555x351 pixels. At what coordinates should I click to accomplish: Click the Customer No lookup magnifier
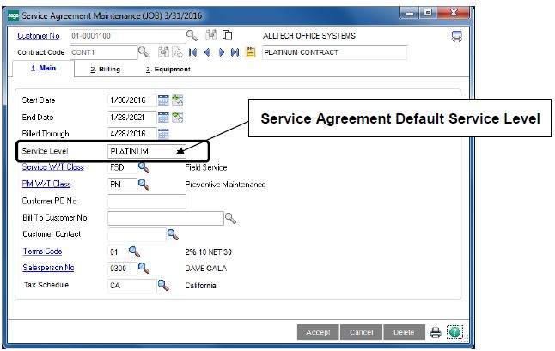192,35
